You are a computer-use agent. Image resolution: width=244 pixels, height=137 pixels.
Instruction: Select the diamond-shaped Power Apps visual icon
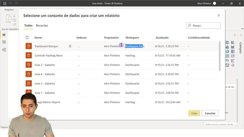tap(233, 65)
